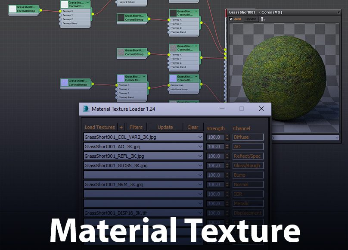Click the Texmap X input socket on top-left triplanar node

pos(60,11)
